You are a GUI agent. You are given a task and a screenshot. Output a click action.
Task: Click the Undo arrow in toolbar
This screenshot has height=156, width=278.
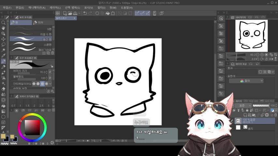[85, 13]
